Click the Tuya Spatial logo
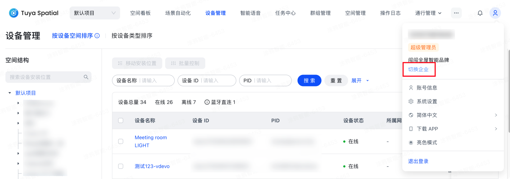The image size is (510, 179). 33,13
